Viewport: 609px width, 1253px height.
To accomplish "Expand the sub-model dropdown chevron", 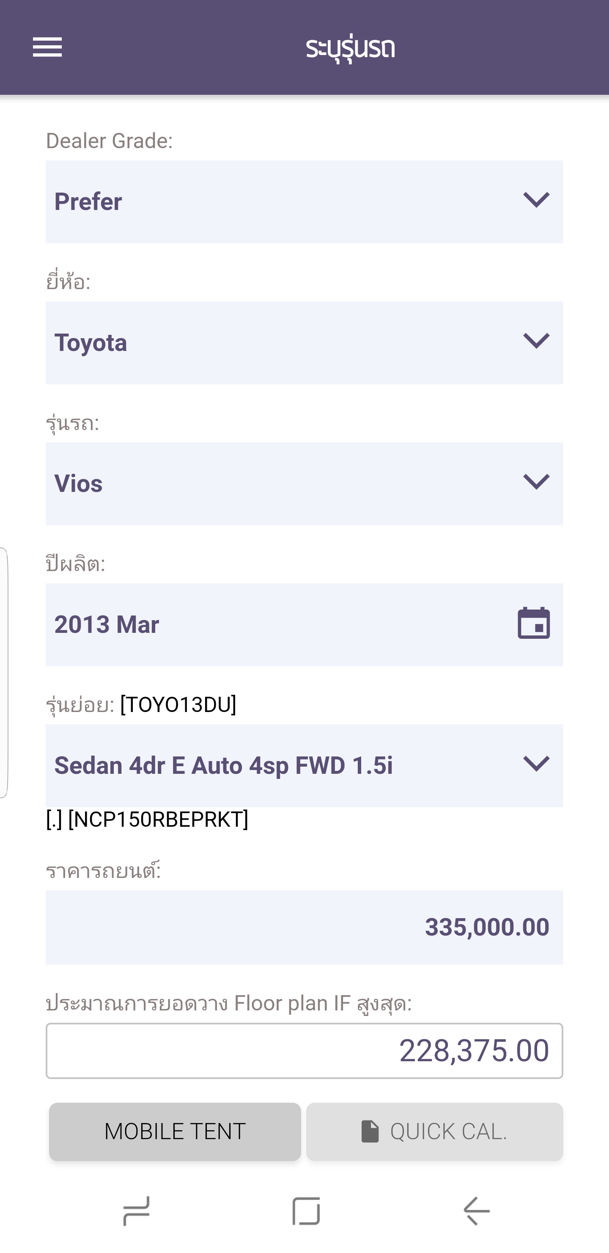I will pos(535,764).
